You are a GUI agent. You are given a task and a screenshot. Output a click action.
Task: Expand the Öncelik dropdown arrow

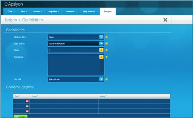101,79
